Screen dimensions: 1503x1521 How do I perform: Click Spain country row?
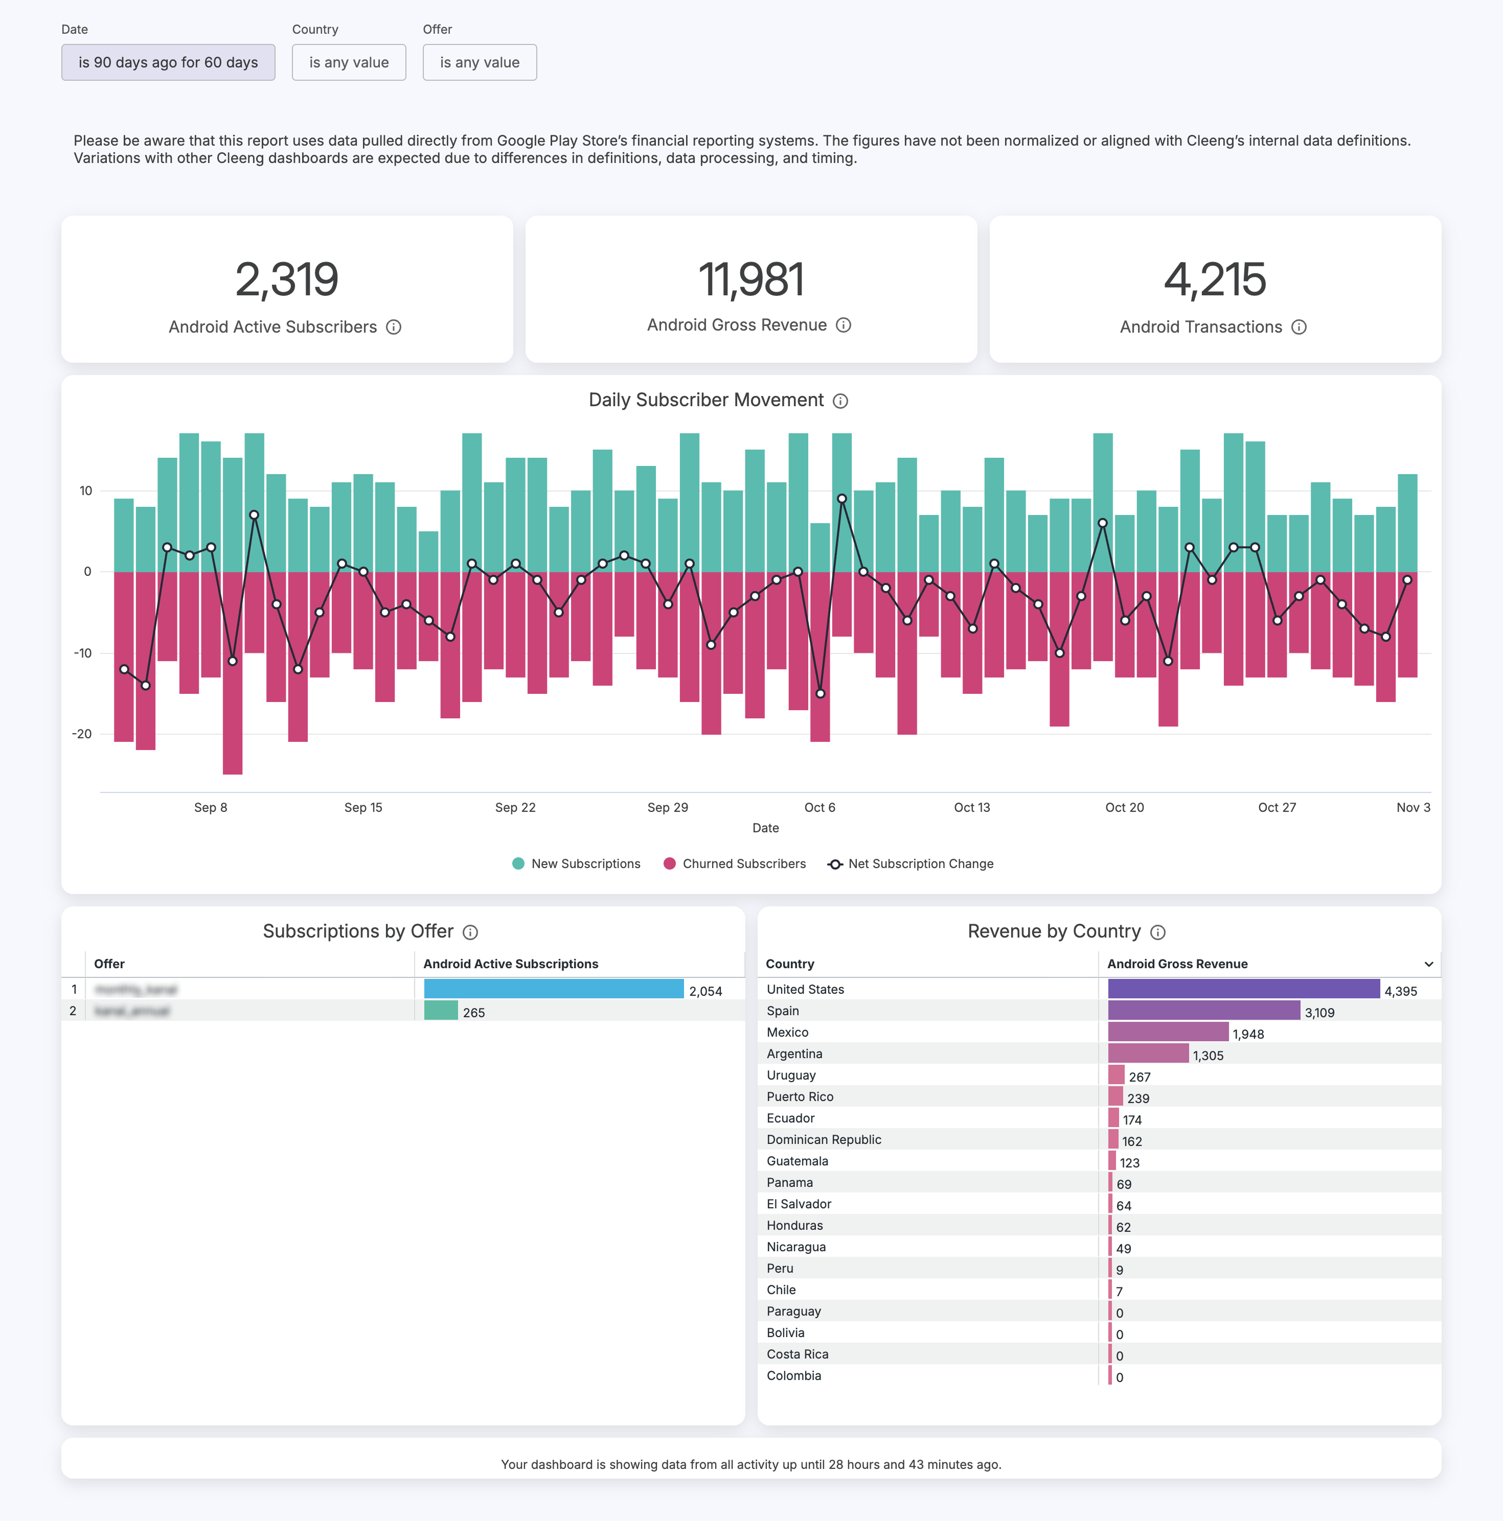(1100, 1010)
